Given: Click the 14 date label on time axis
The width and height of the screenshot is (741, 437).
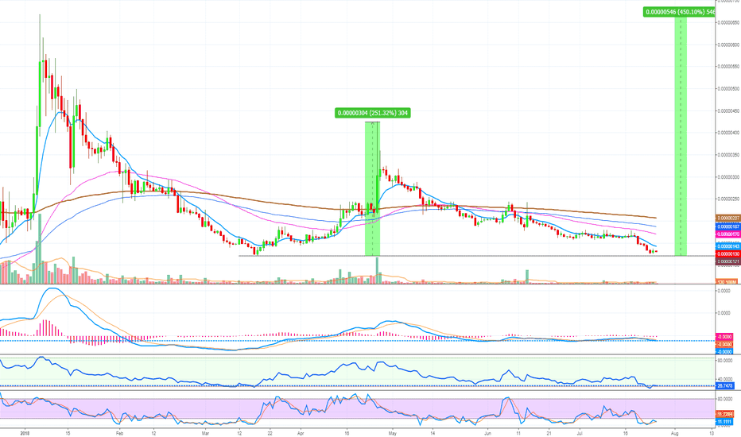Looking at the screenshot, I should 433,433.
